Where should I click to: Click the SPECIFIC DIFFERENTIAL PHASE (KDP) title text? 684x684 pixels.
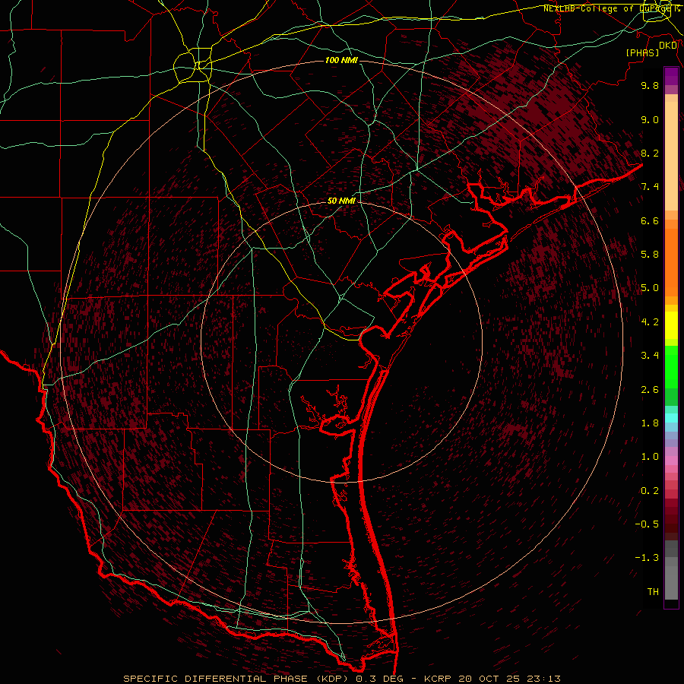click(x=238, y=679)
